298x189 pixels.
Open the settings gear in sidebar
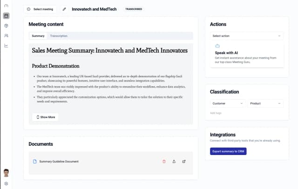[6, 184]
